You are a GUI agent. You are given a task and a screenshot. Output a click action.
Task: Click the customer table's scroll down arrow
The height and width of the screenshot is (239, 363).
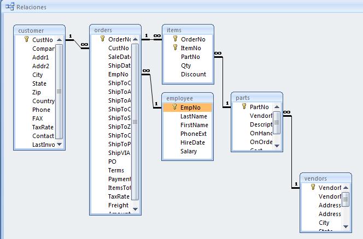click(x=59, y=145)
